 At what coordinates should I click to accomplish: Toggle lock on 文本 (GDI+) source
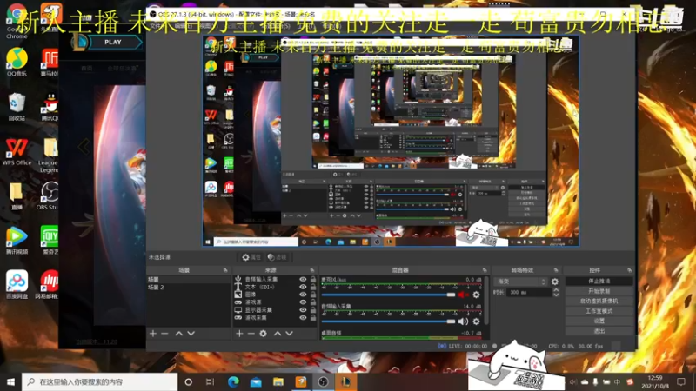coord(313,287)
